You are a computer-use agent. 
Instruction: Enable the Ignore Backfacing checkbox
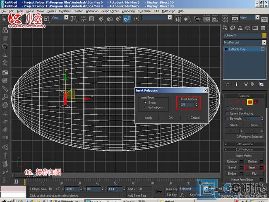pyautogui.click(x=227, y=113)
